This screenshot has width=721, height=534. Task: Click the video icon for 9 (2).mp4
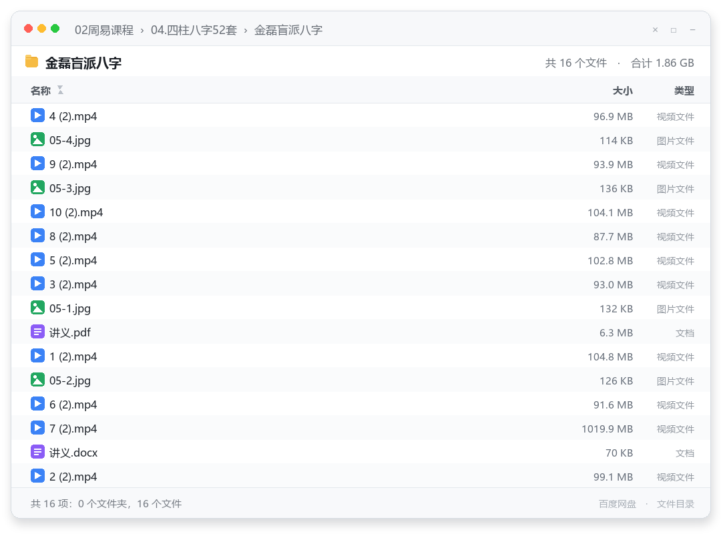coord(37,164)
